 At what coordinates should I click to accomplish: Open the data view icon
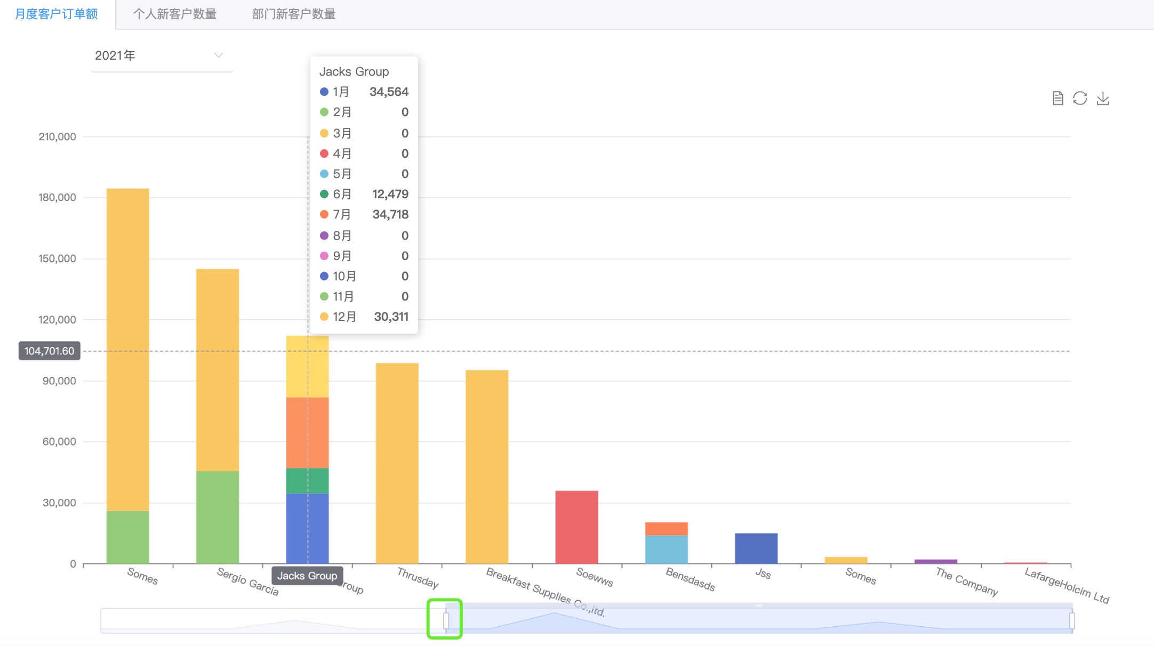click(1057, 99)
